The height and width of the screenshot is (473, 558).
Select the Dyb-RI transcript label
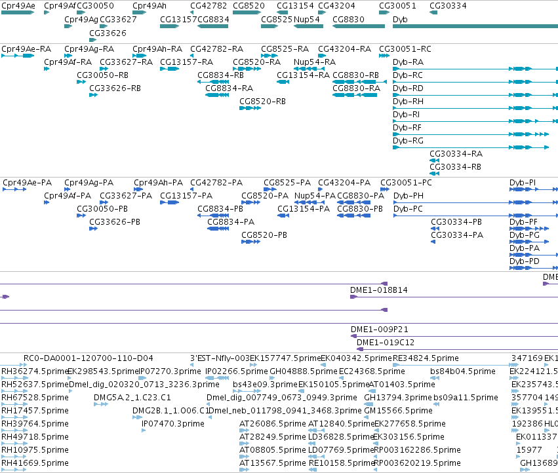click(407, 115)
